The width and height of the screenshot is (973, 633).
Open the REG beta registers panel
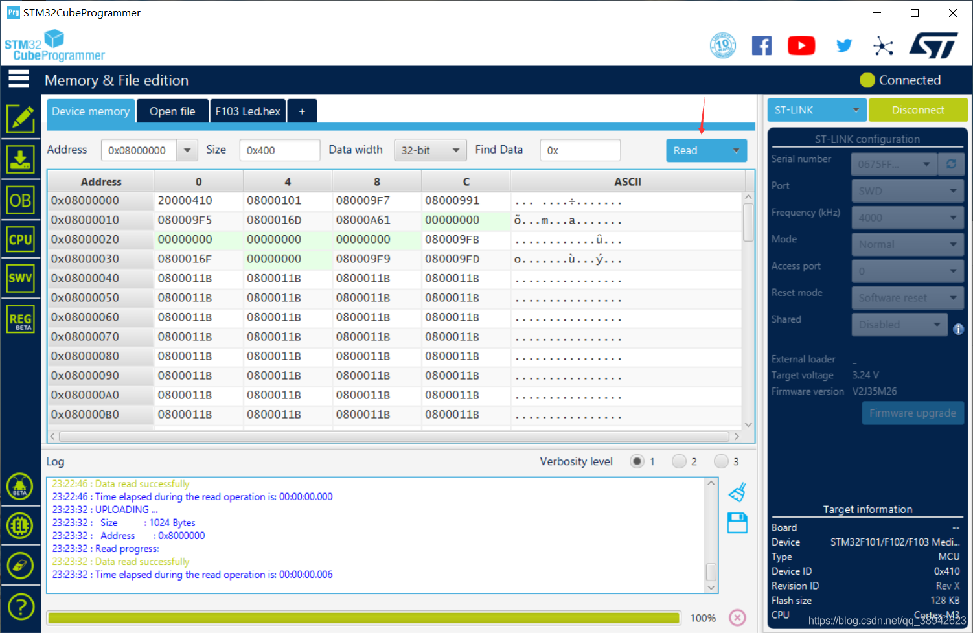click(x=21, y=319)
